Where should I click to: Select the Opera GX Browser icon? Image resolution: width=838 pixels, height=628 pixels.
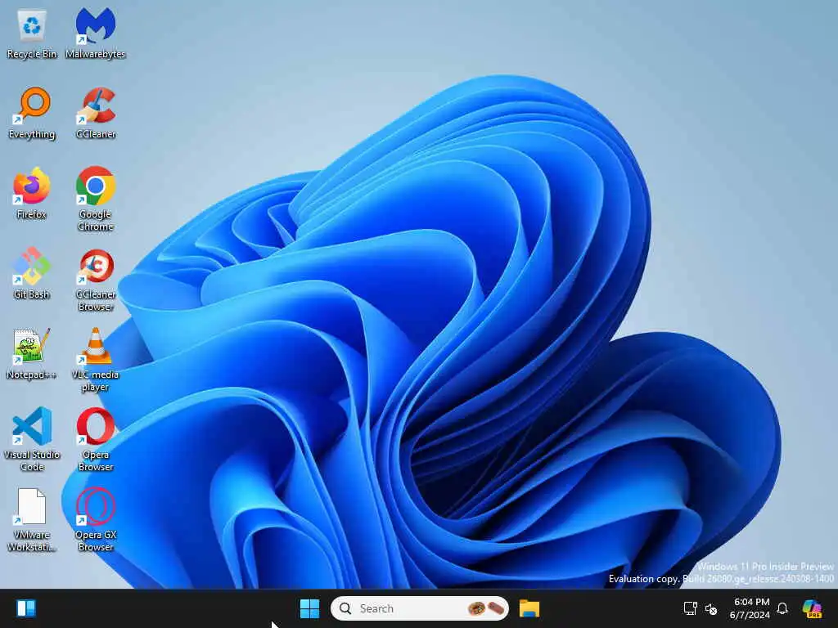(96, 519)
